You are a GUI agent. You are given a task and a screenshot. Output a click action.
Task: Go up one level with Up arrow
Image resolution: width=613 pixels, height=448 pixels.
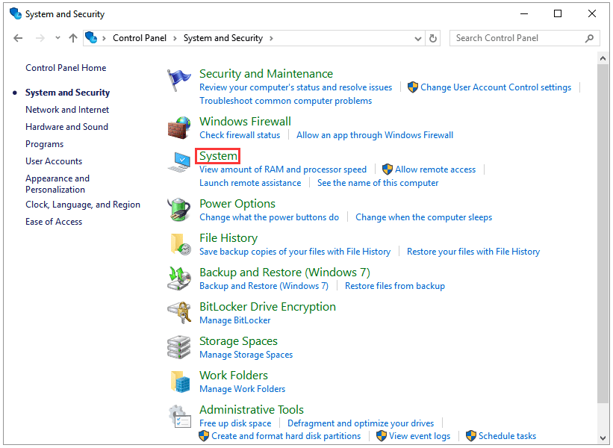click(x=73, y=38)
